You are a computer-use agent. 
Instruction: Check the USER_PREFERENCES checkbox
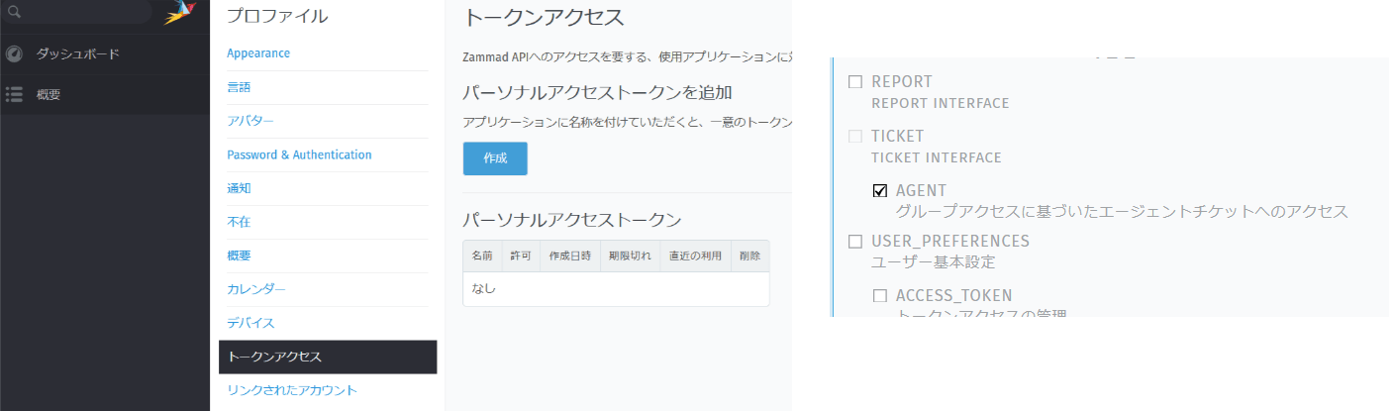coord(855,242)
